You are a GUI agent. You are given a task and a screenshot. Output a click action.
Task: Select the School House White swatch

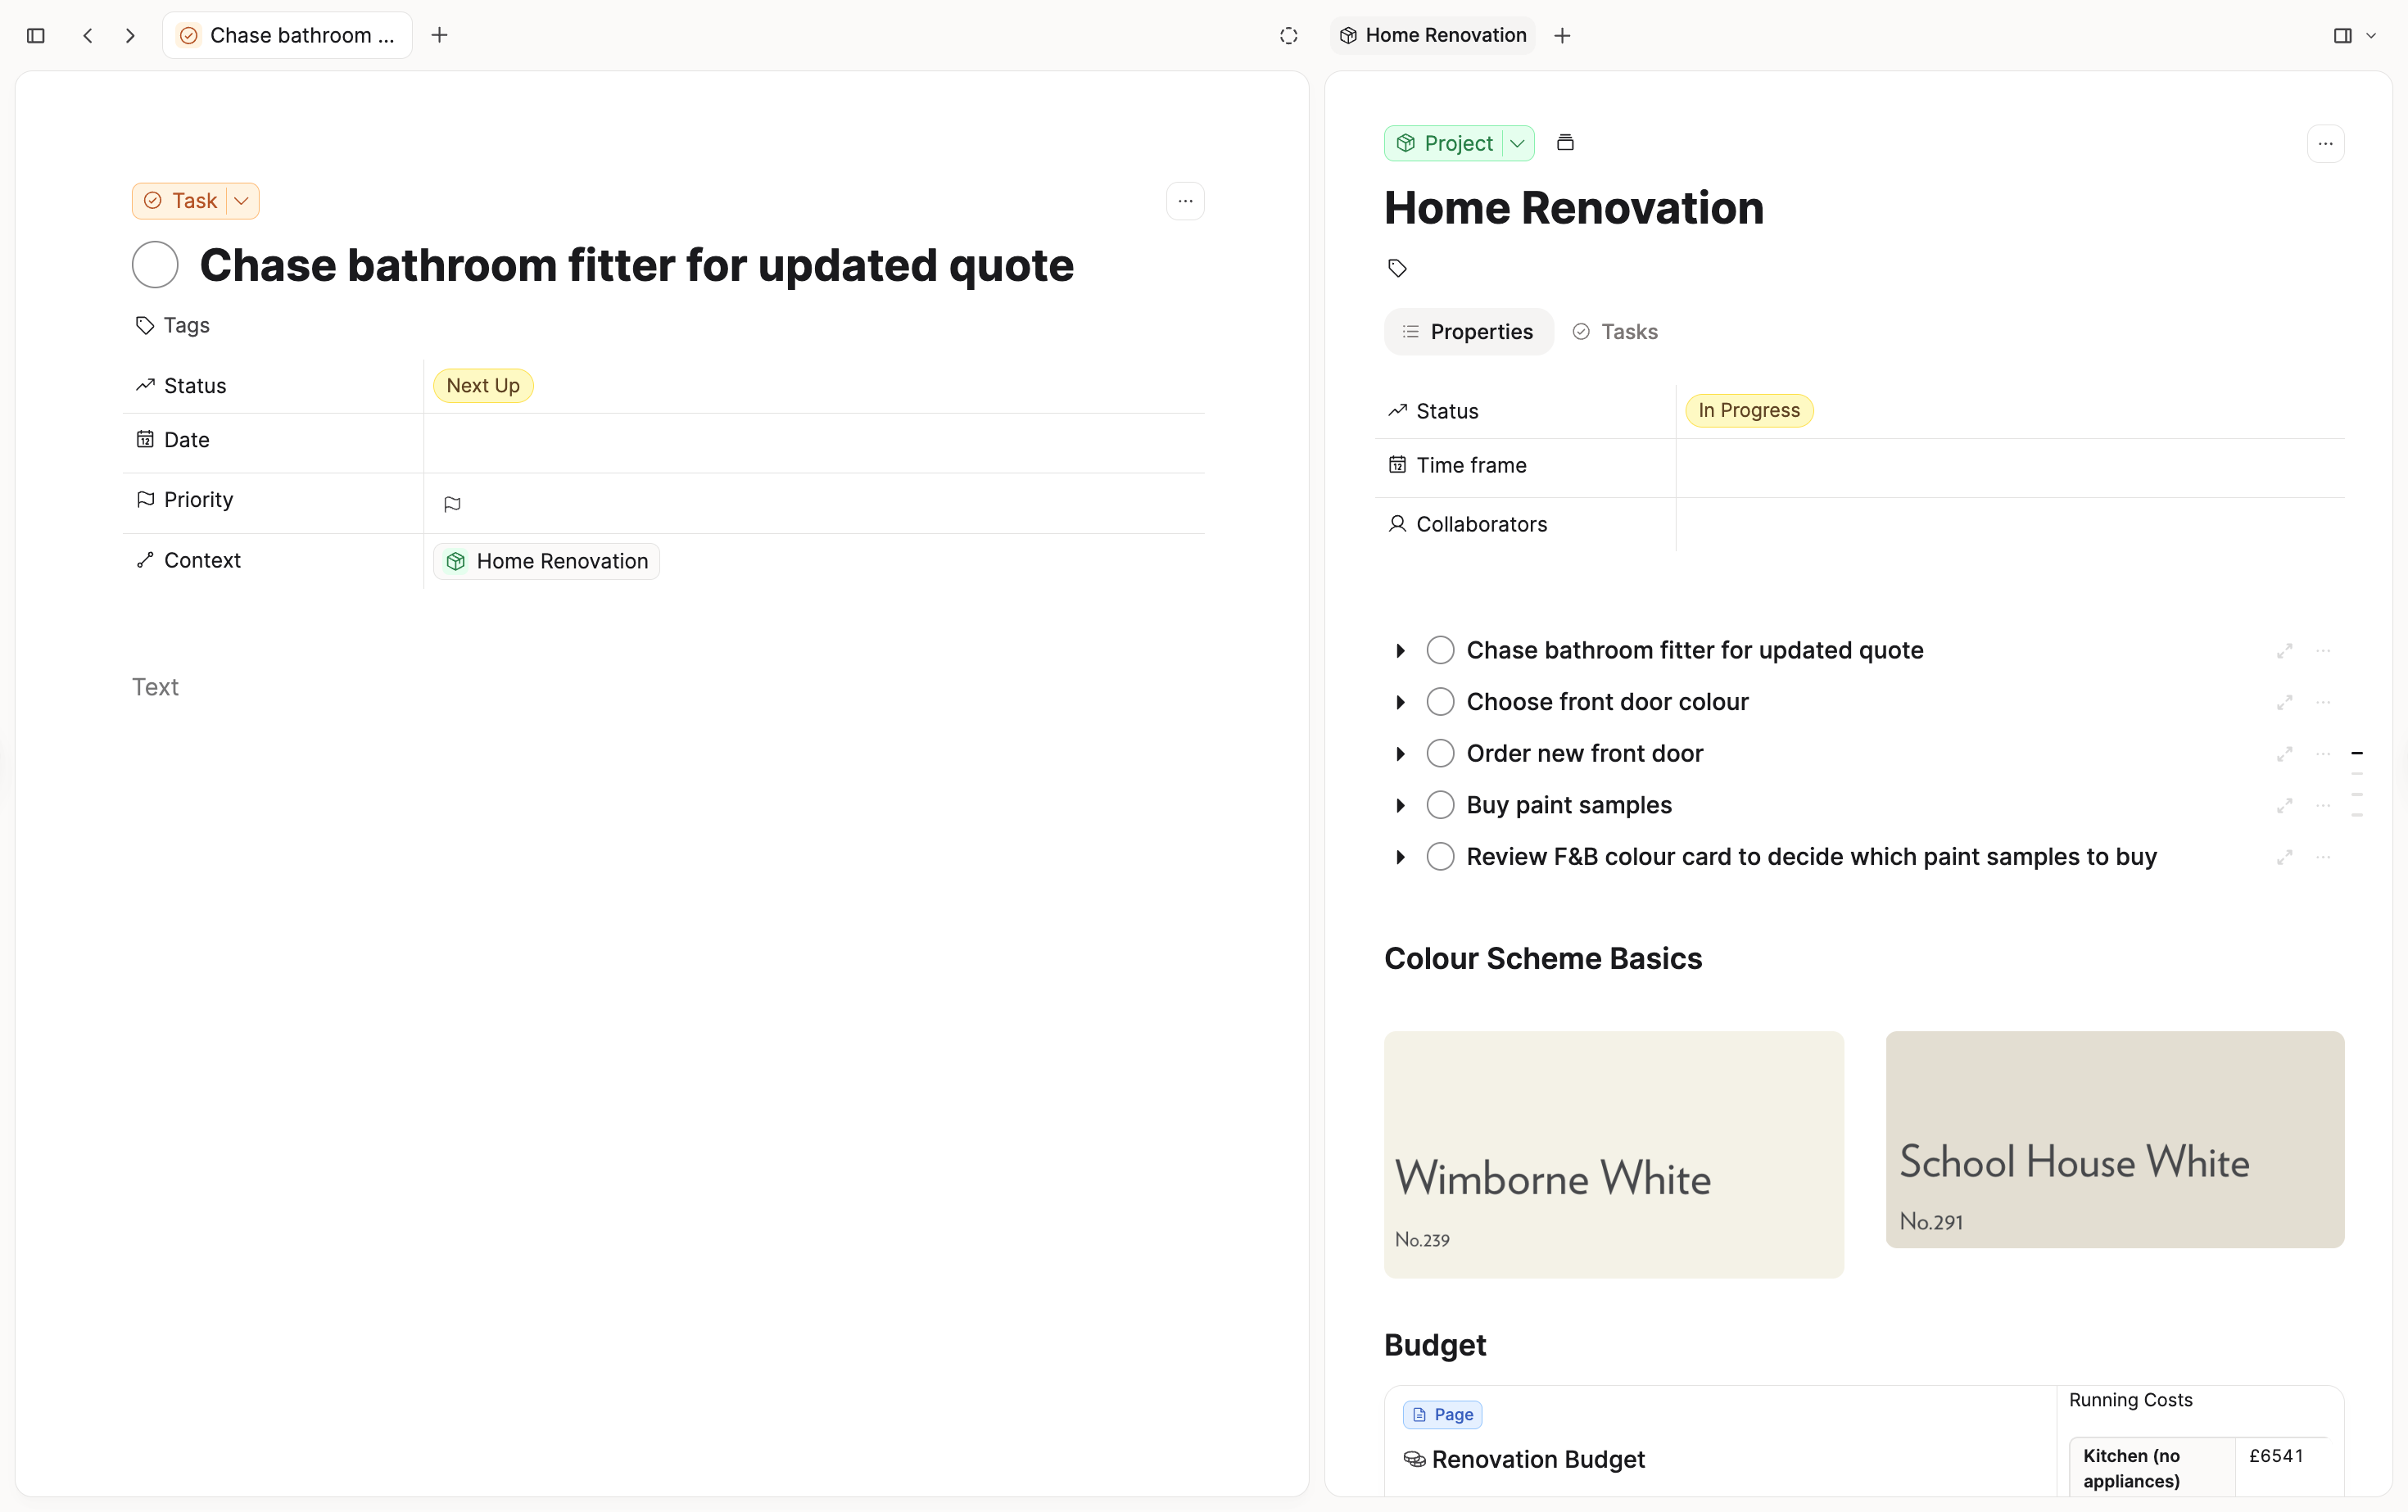click(2114, 1140)
